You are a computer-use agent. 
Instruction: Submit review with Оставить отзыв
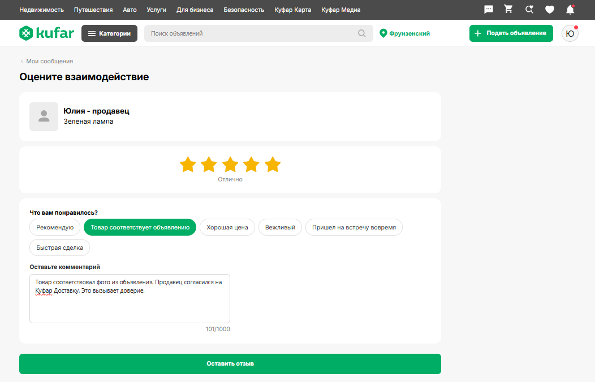coord(230,364)
